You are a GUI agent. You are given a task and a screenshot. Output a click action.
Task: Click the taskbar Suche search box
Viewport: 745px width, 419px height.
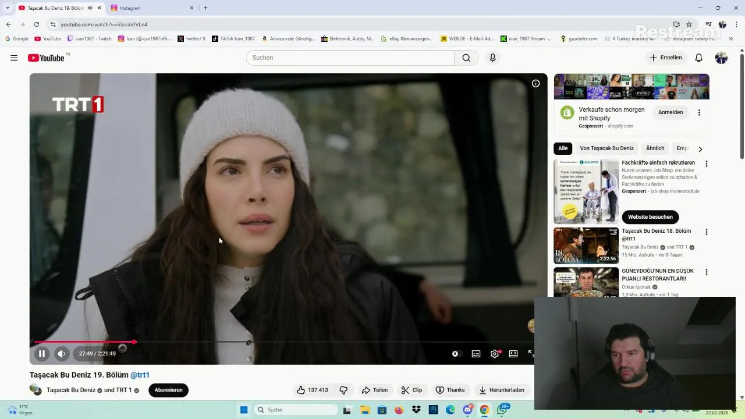click(296, 410)
